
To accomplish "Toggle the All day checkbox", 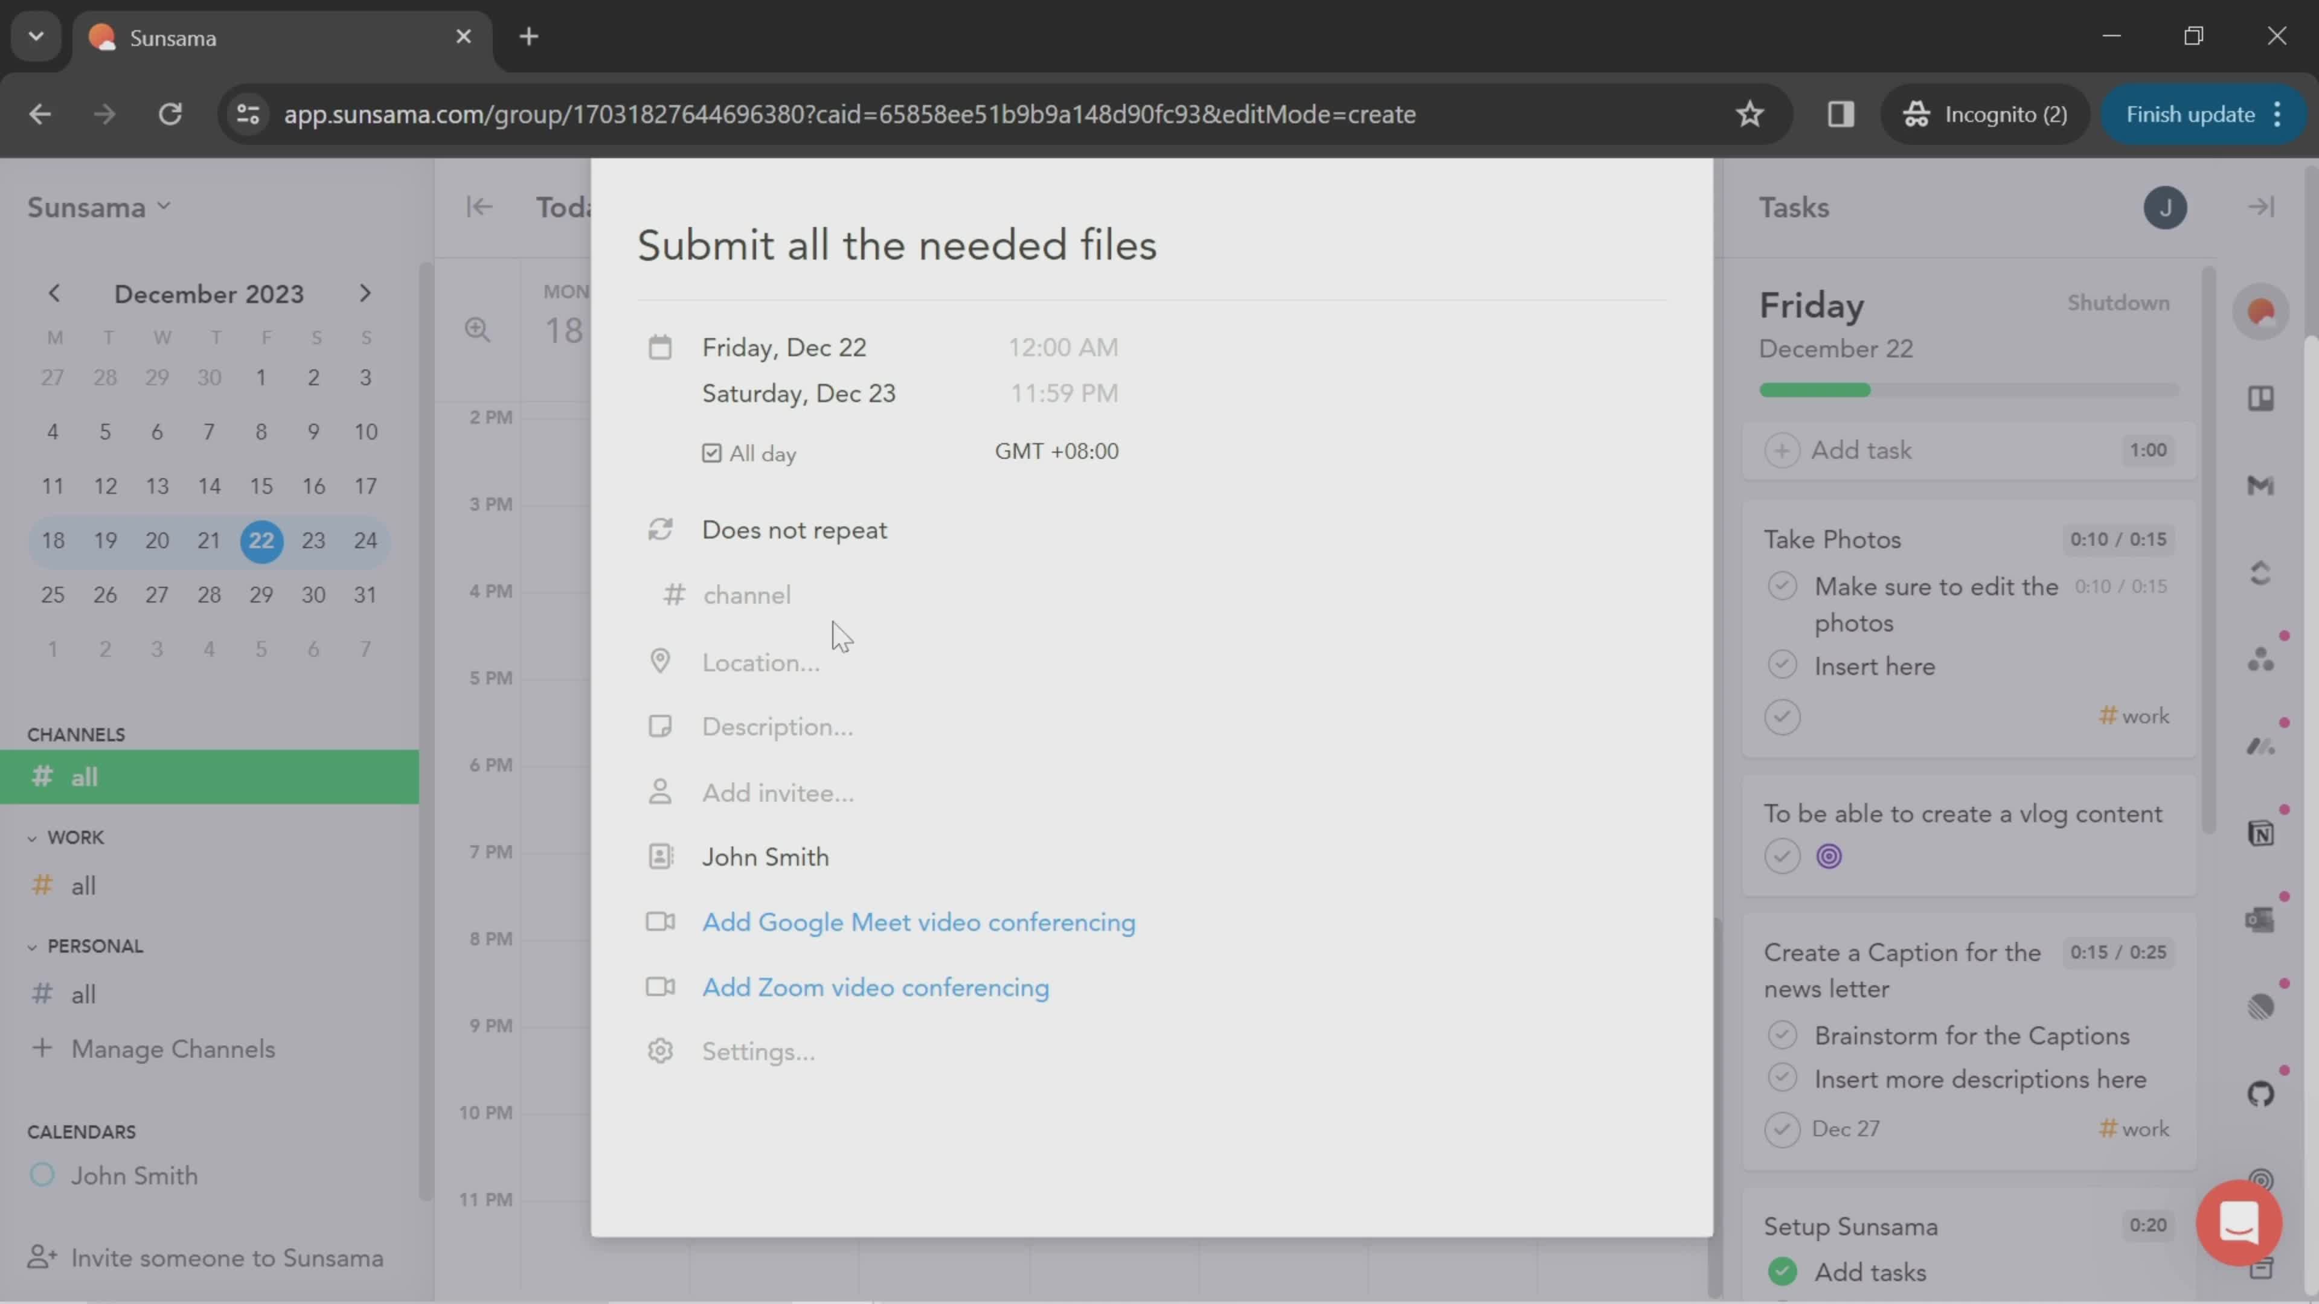I will [x=711, y=453].
